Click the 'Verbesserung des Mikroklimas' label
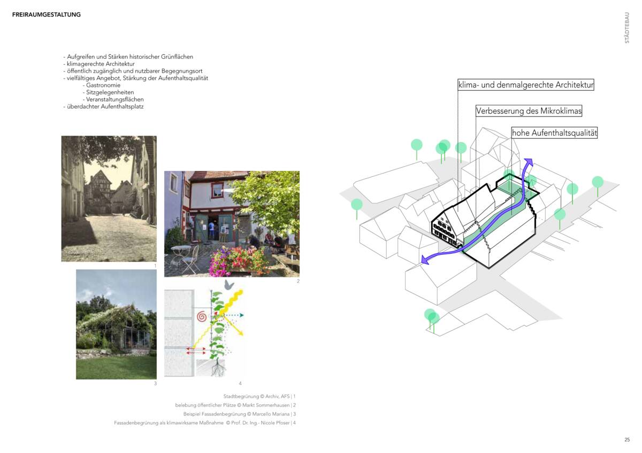The height and width of the screenshot is (453, 642). click(529, 111)
